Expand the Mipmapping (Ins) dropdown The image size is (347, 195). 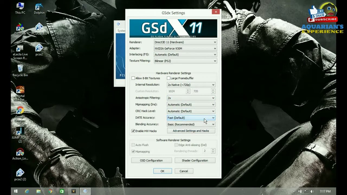click(x=191, y=105)
